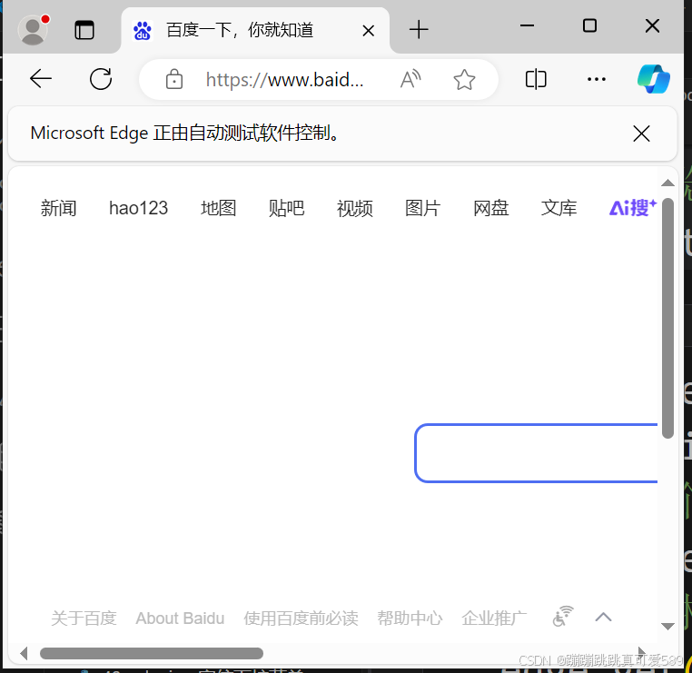Open the hao123 link

click(138, 208)
